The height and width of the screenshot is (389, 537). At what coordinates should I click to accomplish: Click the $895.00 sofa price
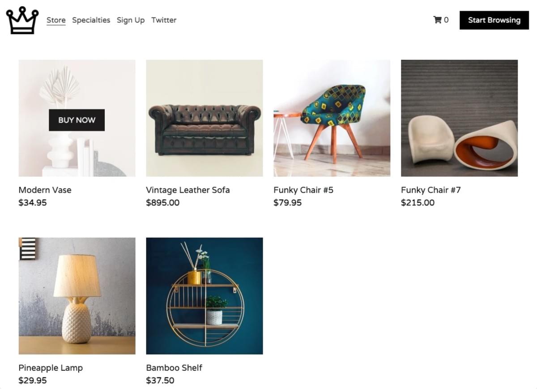163,203
